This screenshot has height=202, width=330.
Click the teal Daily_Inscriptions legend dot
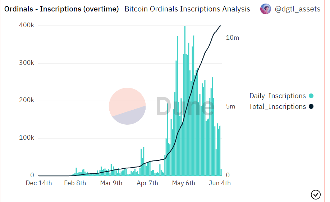(x=311, y=96)
